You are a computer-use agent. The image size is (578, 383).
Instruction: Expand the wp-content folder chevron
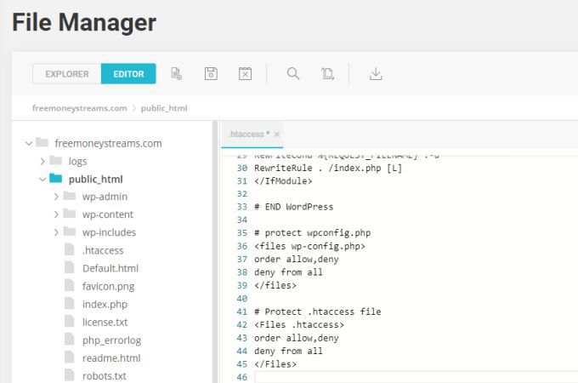click(56, 214)
